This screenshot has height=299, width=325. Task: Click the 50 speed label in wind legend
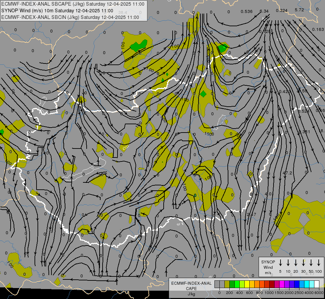coord(311,271)
